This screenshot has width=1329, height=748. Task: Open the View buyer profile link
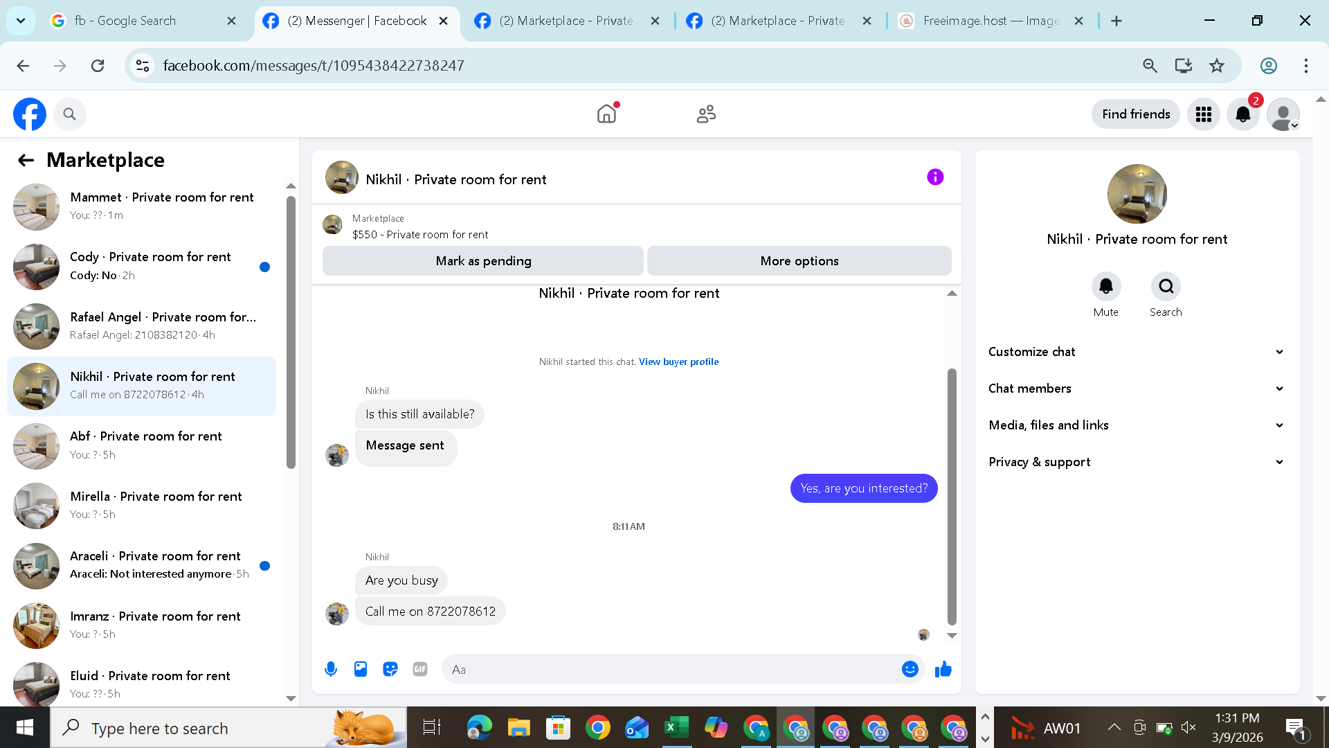tap(678, 362)
